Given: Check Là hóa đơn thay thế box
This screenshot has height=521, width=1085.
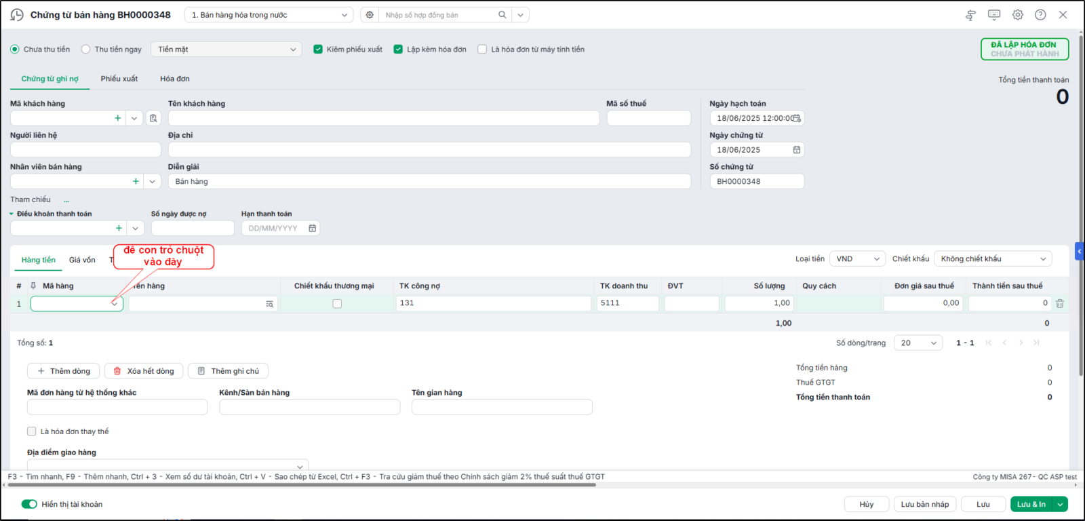Looking at the screenshot, I should [31, 431].
